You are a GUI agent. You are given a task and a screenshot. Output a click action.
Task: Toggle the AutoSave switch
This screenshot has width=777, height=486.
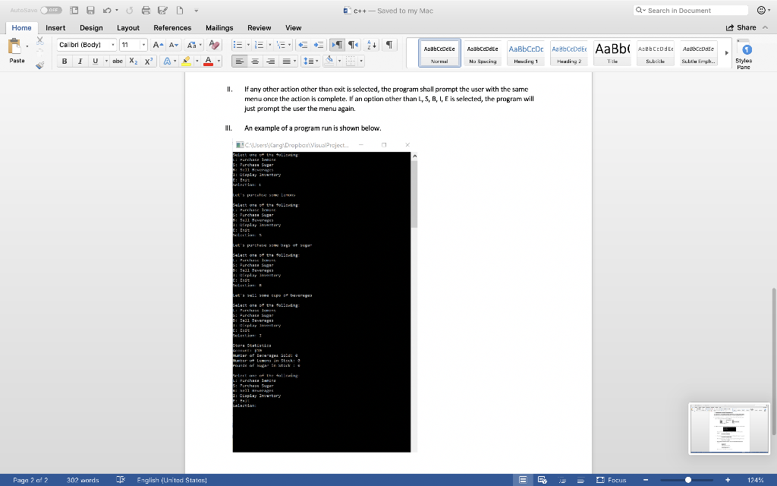pos(51,10)
